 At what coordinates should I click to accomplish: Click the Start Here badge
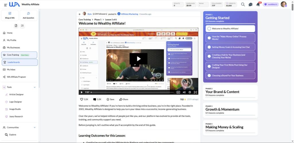point(25,55)
